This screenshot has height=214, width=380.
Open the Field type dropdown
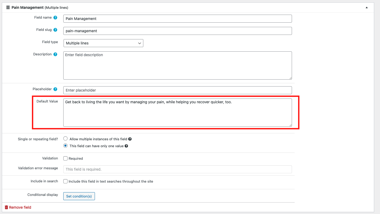[103, 43]
